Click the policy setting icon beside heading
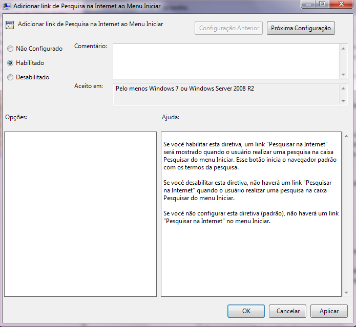Viewport: 356px width, 327px height. [x=10, y=25]
